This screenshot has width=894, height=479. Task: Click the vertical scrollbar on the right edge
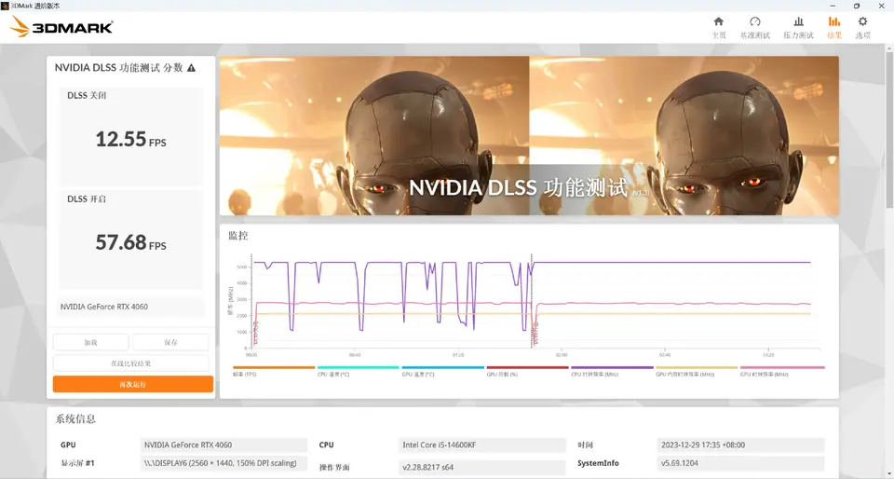pos(889,131)
